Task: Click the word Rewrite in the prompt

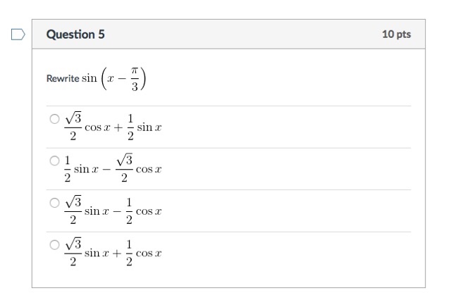Action: (x=63, y=78)
